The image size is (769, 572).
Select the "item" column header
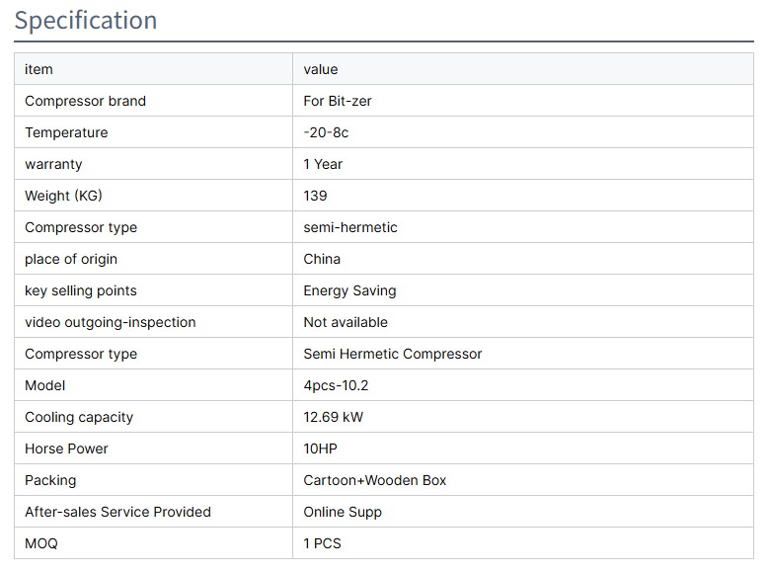pos(38,69)
